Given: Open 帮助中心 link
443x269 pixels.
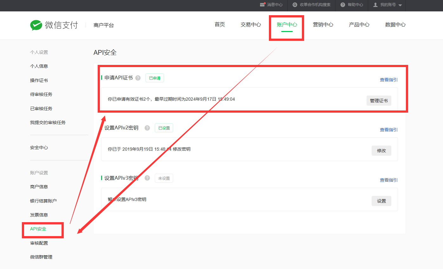Looking at the screenshot, I should [355, 5].
